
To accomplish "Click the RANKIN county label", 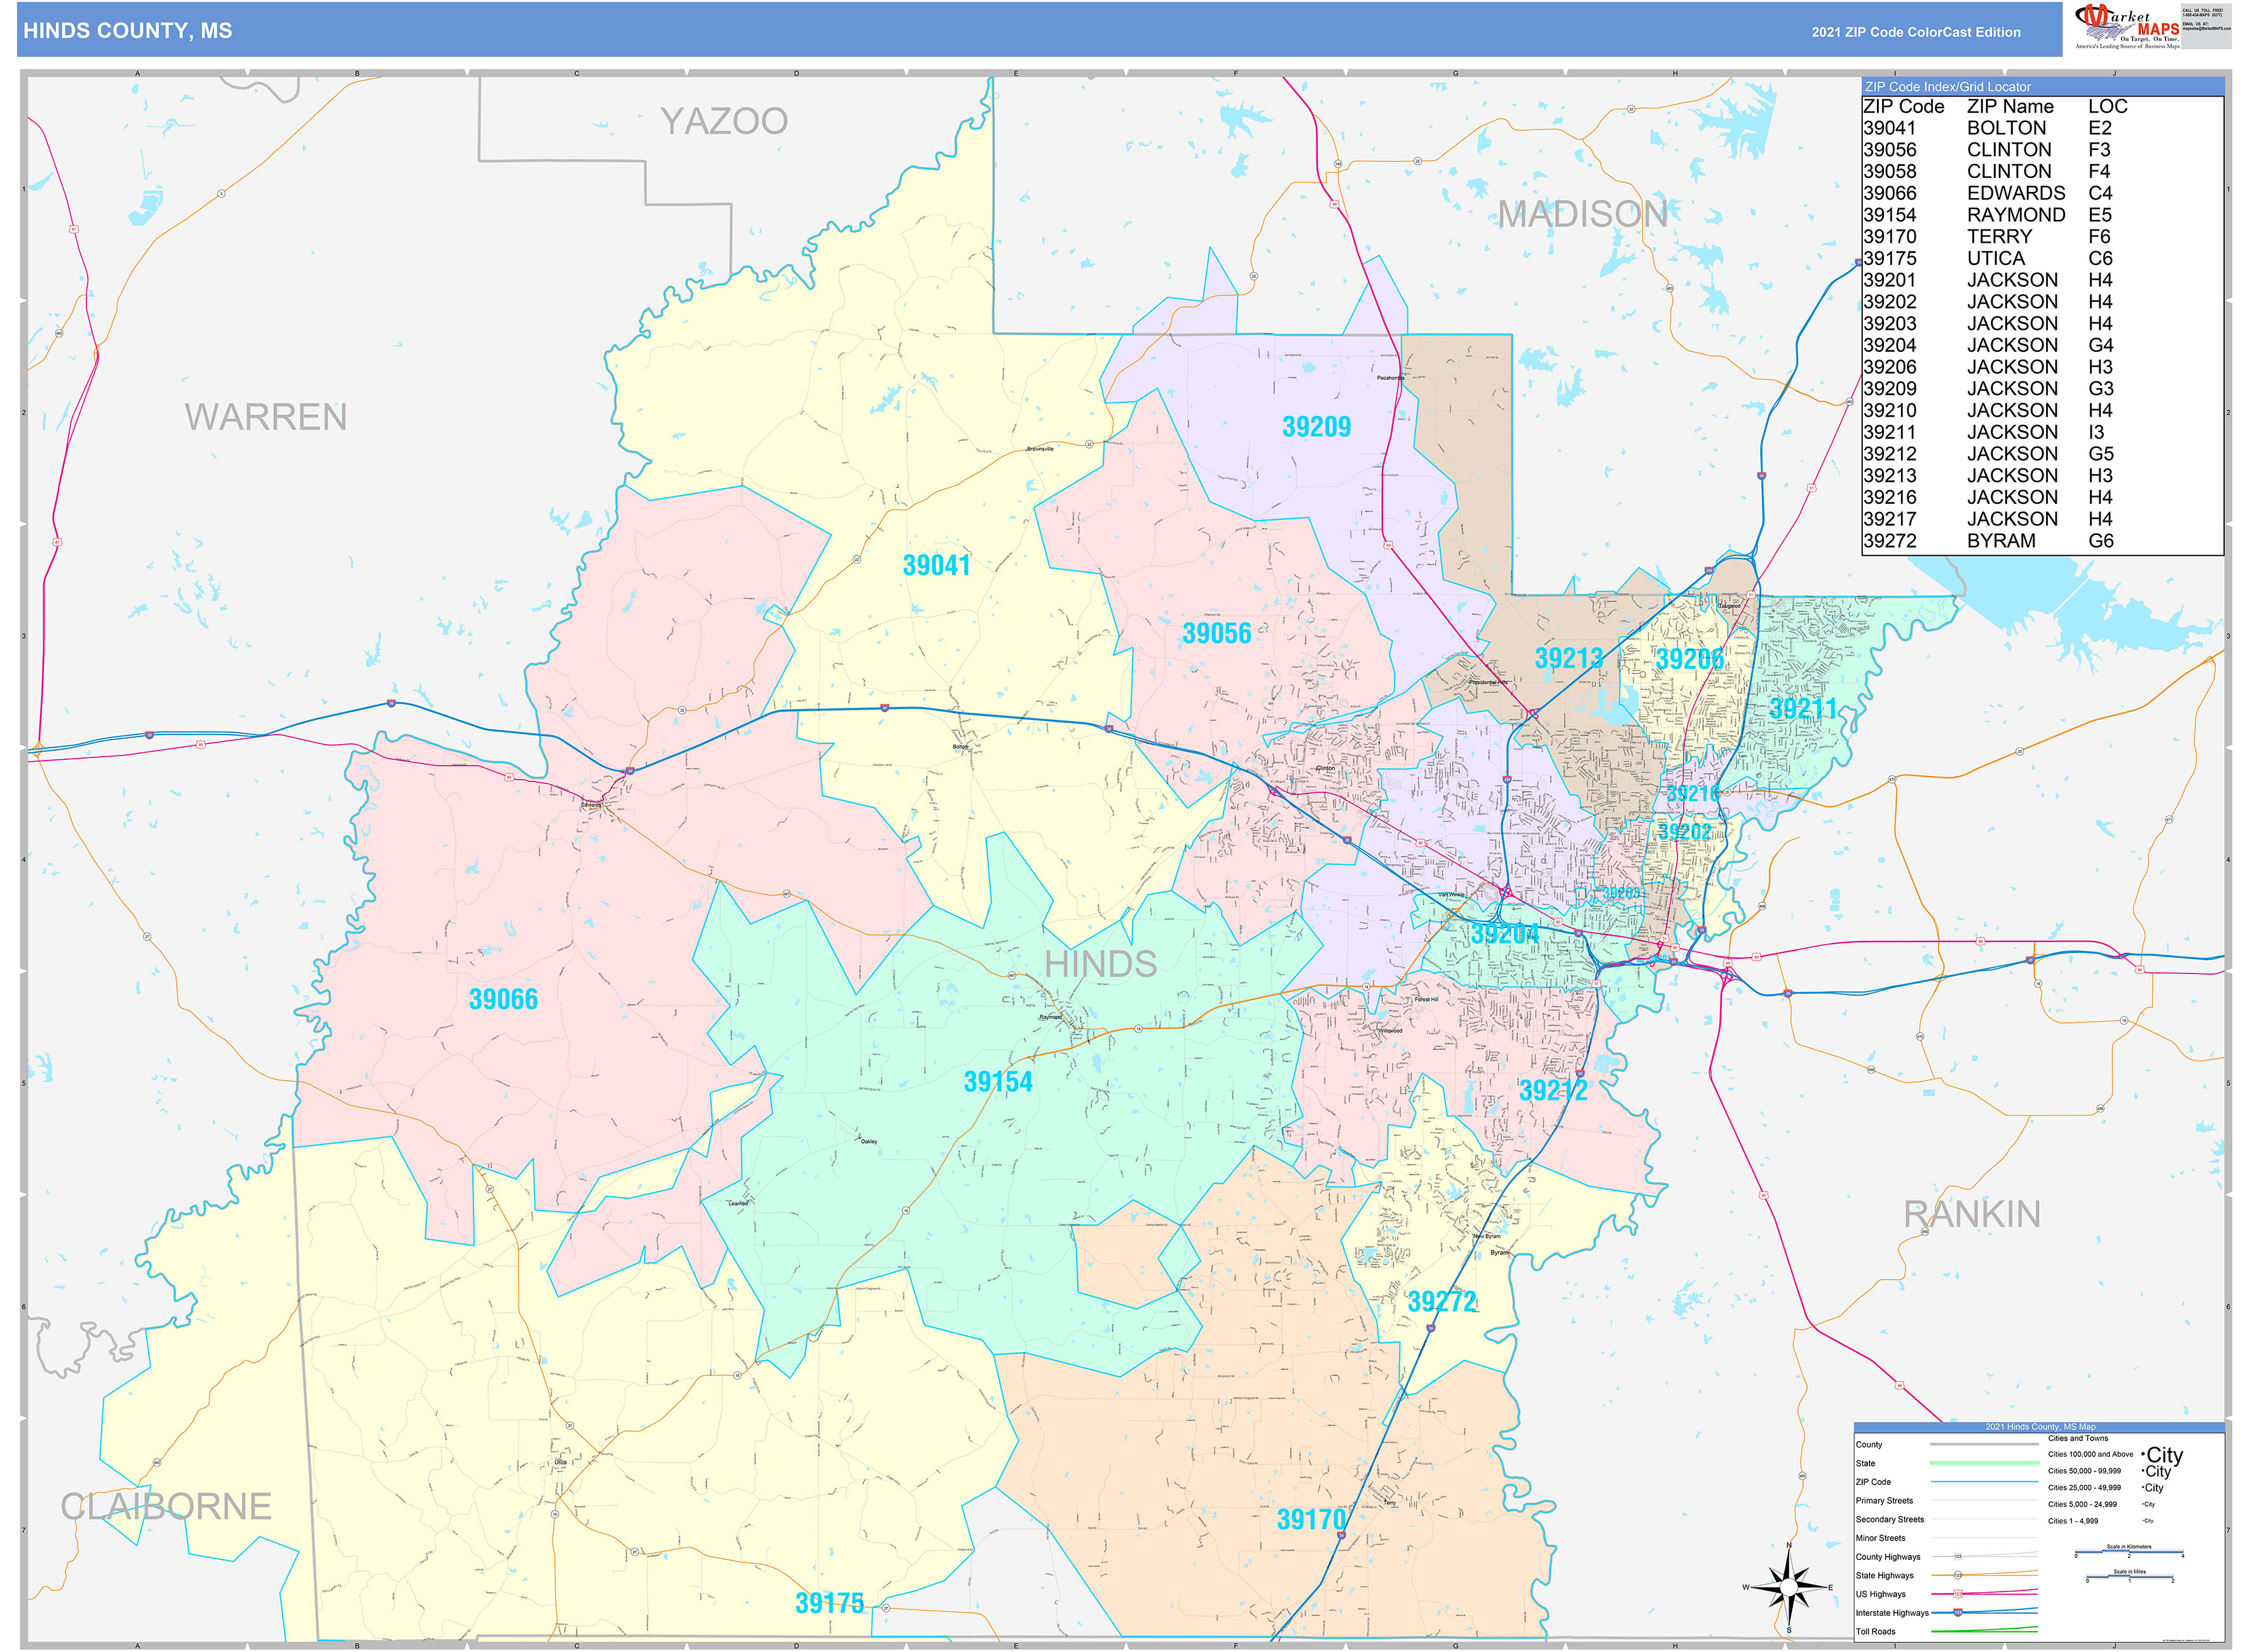I will 1971,1214.
